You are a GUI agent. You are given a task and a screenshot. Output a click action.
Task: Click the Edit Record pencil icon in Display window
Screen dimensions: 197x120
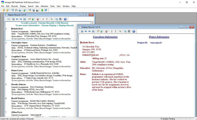tap(98, 31)
